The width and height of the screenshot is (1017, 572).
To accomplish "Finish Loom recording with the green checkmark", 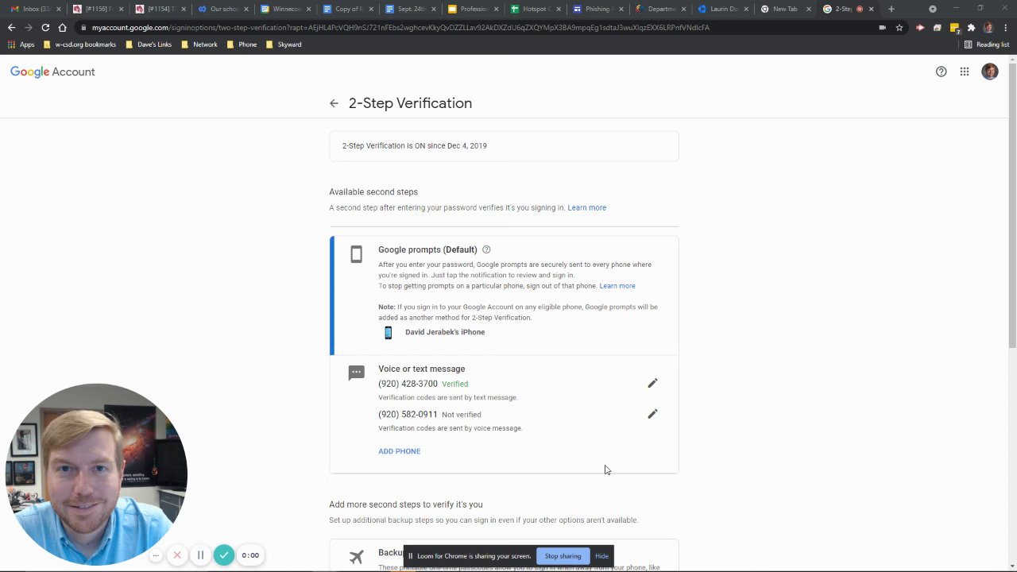I will [224, 555].
